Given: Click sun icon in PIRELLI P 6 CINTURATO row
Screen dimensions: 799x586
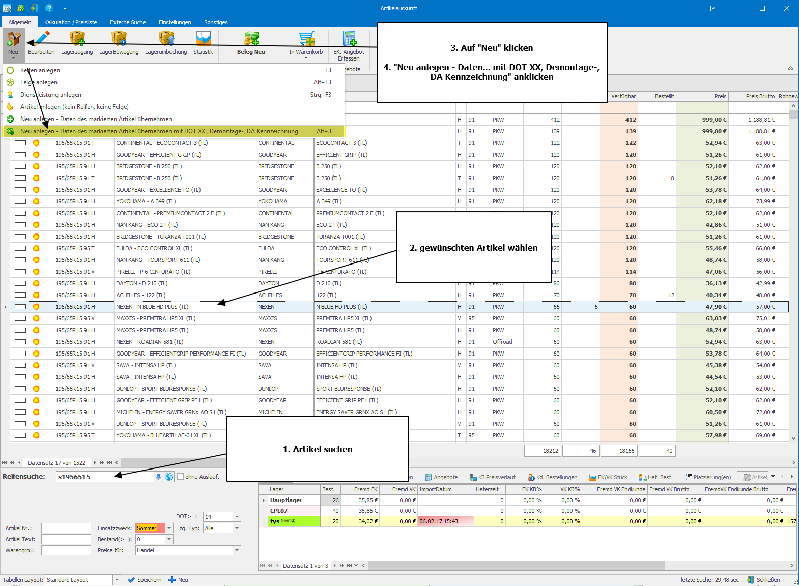Looking at the screenshot, I should [36, 272].
